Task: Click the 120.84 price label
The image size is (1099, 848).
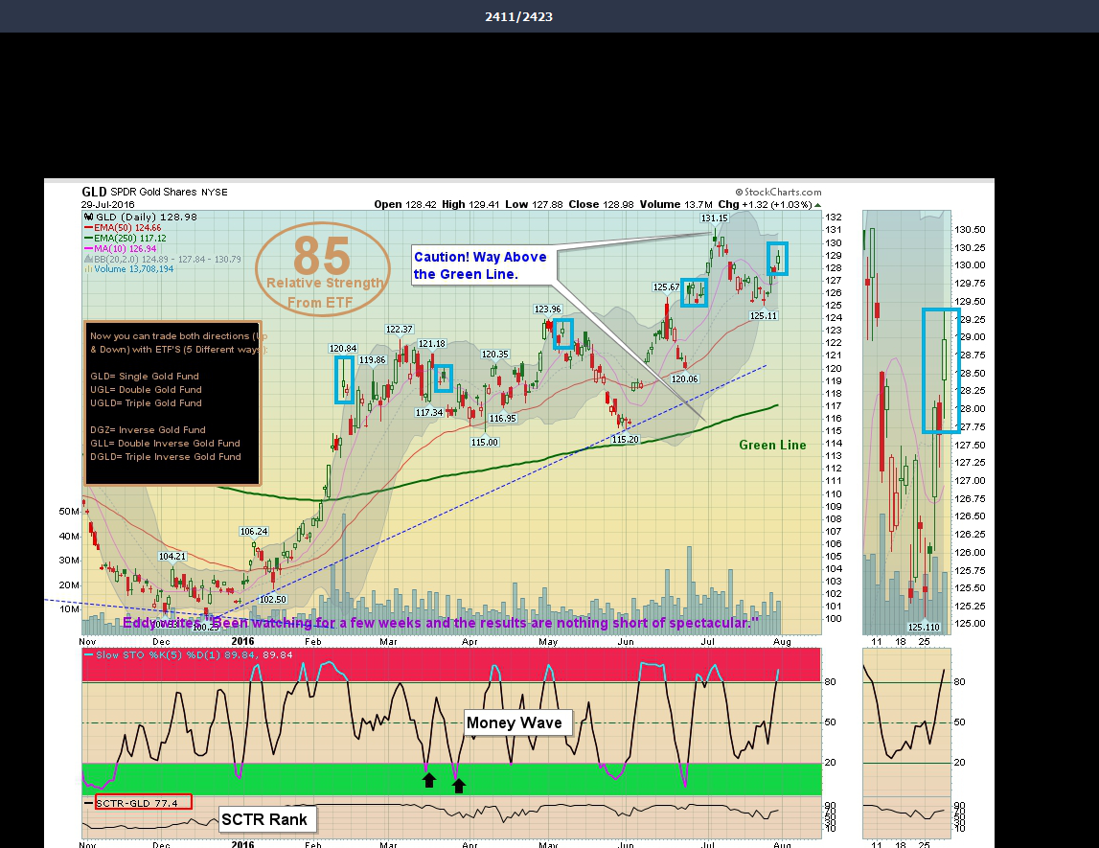Action: coord(343,349)
